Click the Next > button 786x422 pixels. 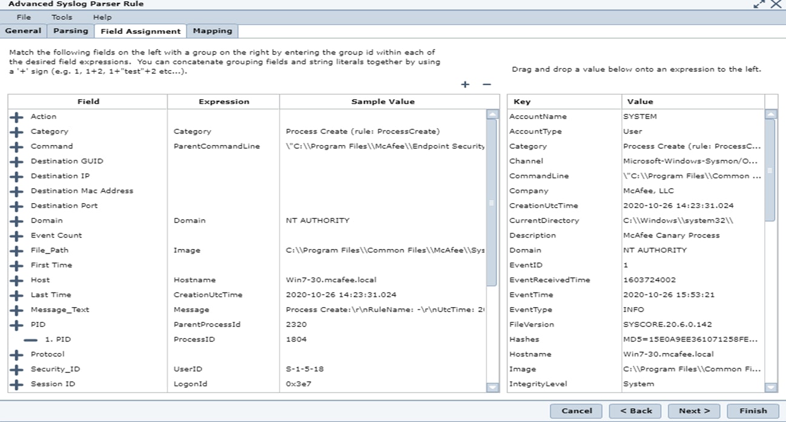coord(694,411)
